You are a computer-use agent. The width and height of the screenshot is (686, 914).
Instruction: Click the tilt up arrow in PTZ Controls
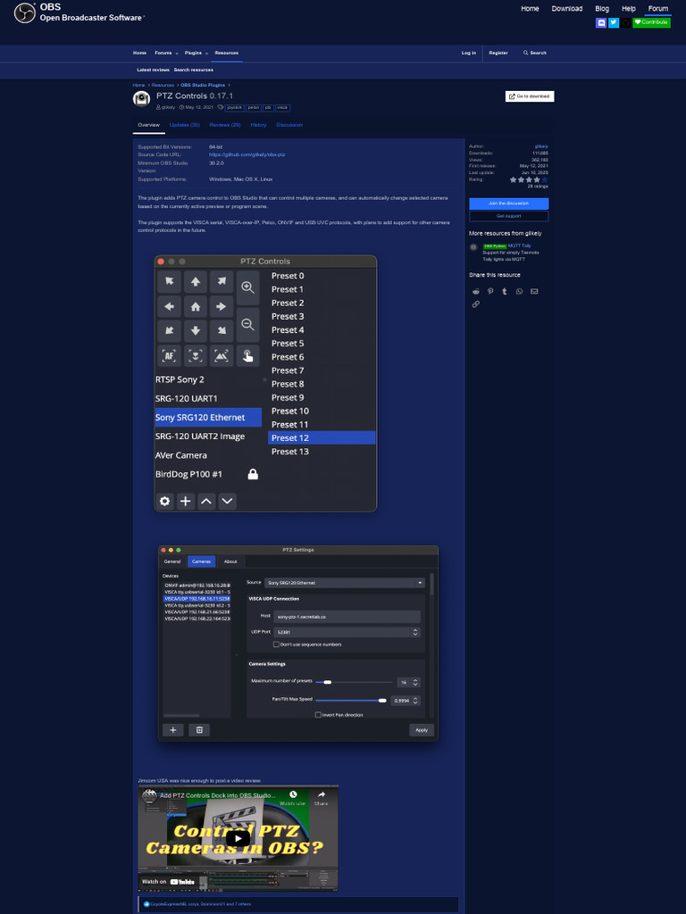[x=196, y=281]
